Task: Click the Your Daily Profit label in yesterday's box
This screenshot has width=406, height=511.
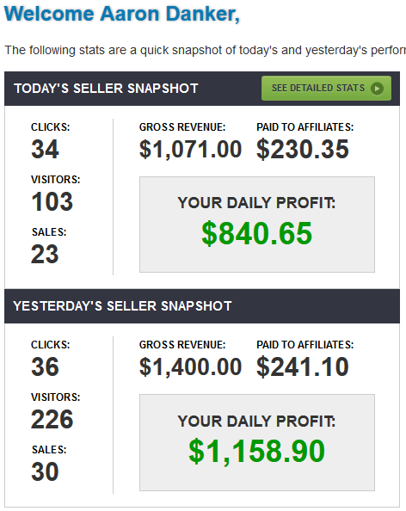Action: click(x=256, y=421)
